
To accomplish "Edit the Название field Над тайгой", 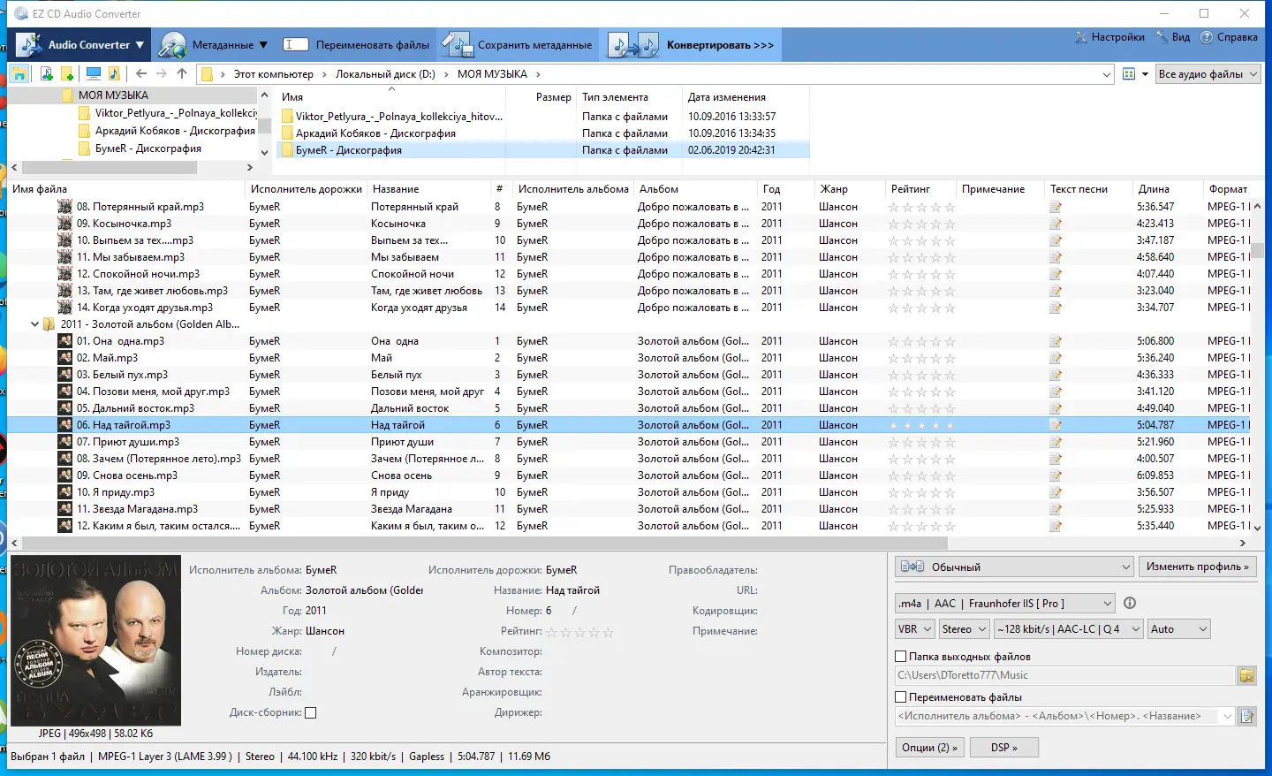I will (572, 590).
